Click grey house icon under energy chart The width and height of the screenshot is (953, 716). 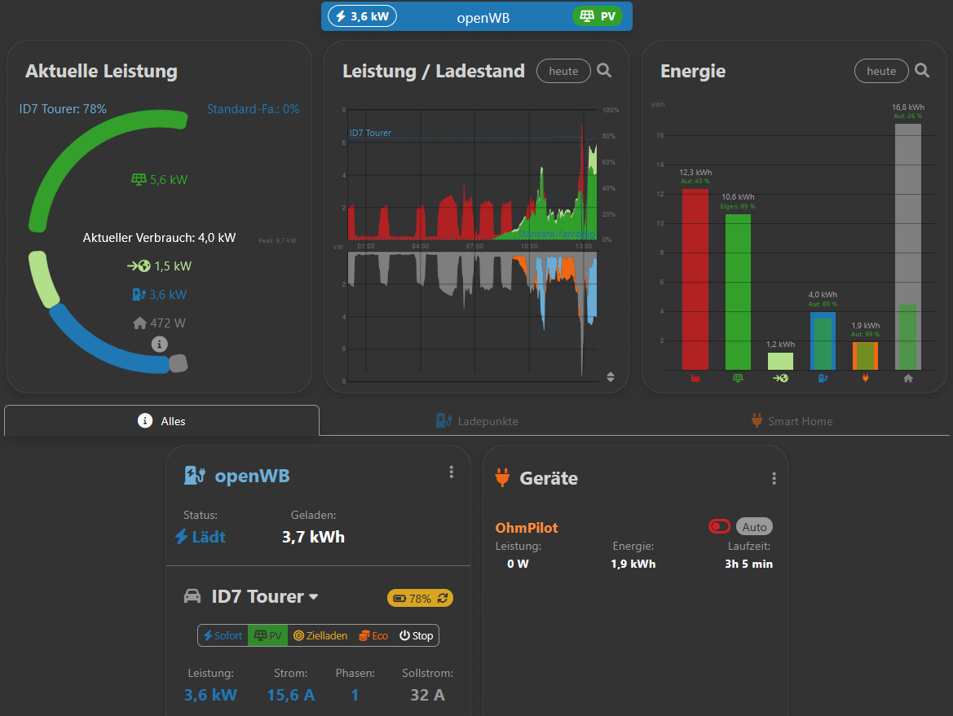click(x=908, y=378)
